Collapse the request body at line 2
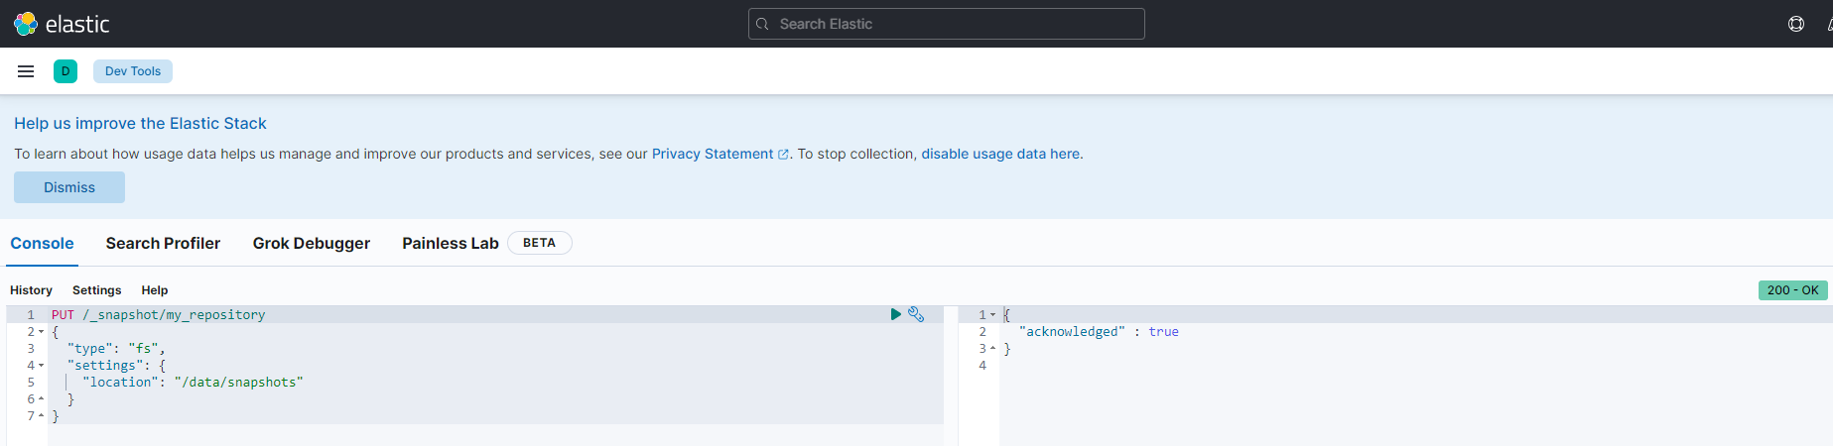Viewport: 1833px width, 446px height. click(x=41, y=332)
